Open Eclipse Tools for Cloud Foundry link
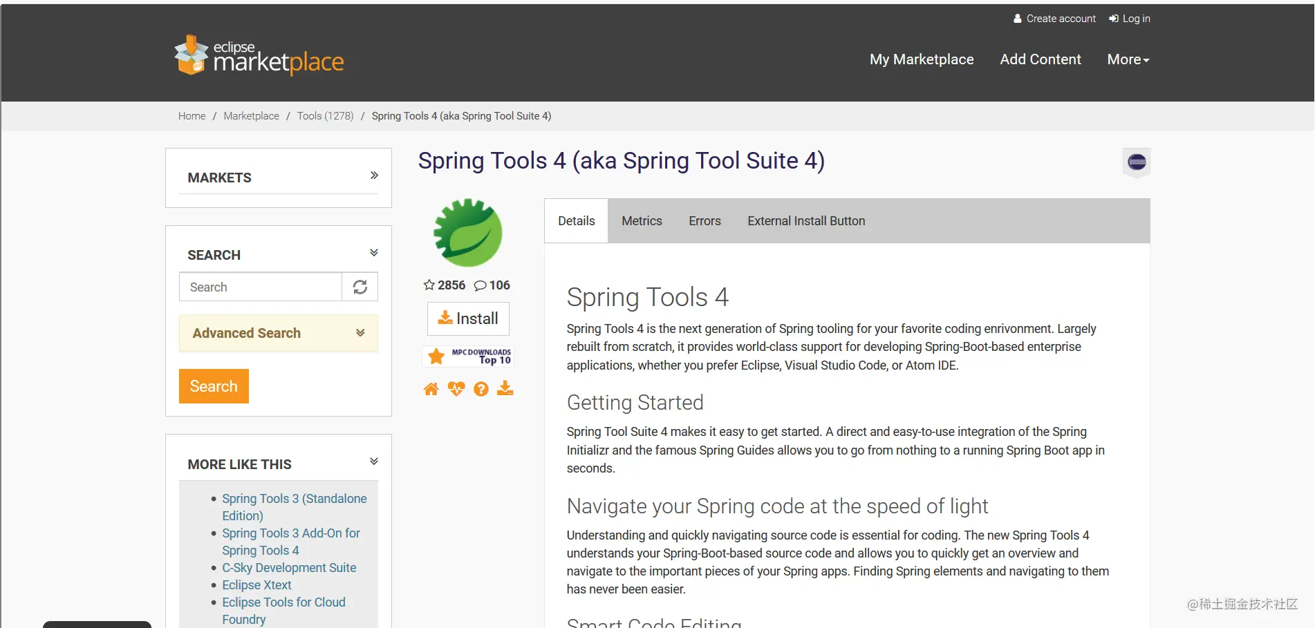This screenshot has height=628, width=1315. pos(283,611)
